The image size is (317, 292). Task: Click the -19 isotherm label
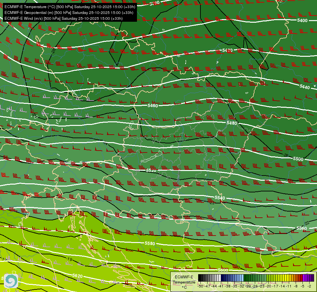click(x=69, y=259)
